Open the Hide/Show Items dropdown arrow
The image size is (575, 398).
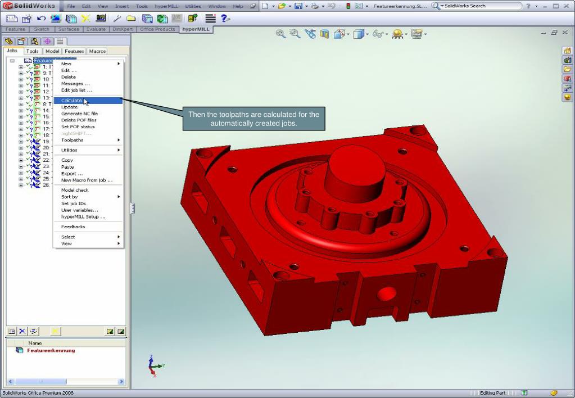click(387, 34)
